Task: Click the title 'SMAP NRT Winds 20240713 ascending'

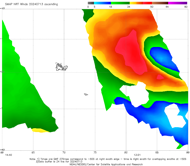Action: click(31, 4)
